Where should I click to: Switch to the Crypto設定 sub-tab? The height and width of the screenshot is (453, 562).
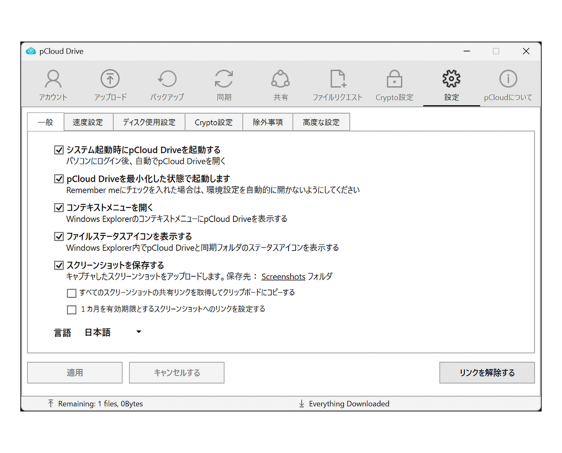[x=214, y=122]
